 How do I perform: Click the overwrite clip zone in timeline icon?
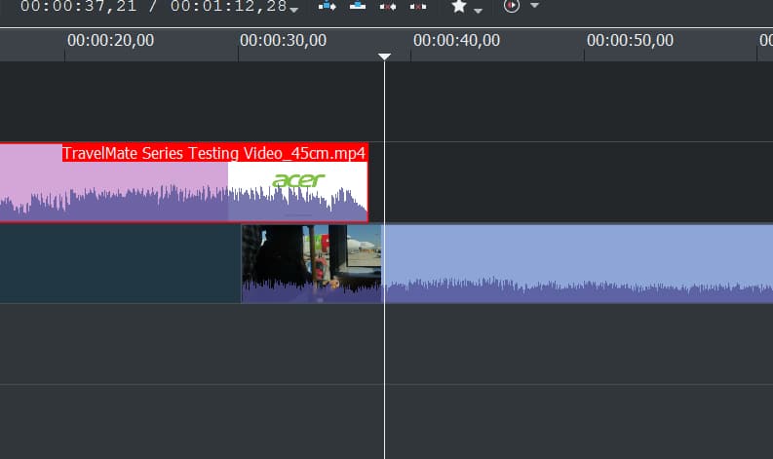coord(358,6)
